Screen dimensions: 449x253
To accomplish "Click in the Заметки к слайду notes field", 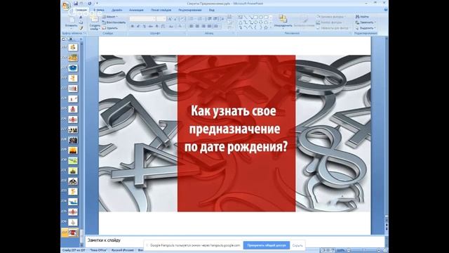I will (x=235, y=240).
